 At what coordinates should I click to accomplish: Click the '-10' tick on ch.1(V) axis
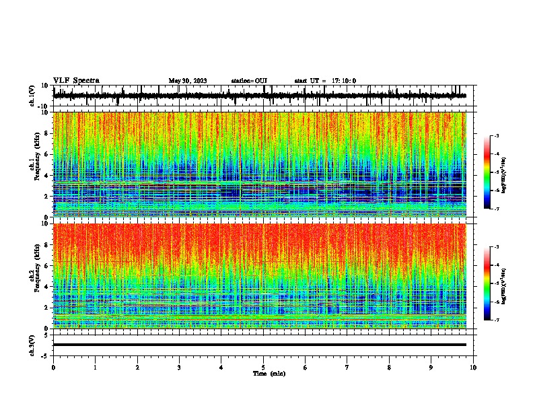tap(43, 106)
